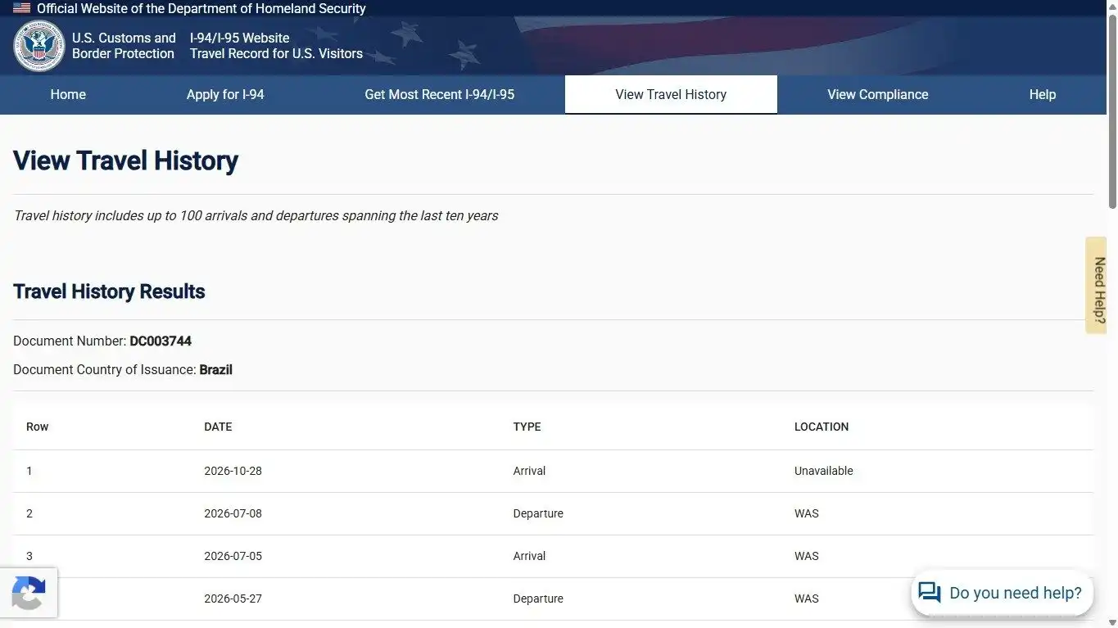
Task: Click Official Website of Homeland Security text
Action: [x=201, y=8]
